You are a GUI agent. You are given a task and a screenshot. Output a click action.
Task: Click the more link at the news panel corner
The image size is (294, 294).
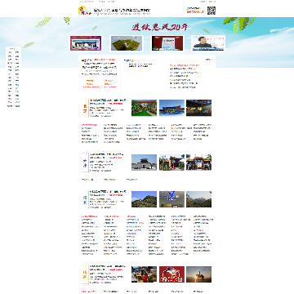tap(209, 60)
